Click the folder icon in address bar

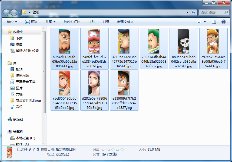(x=24, y=12)
